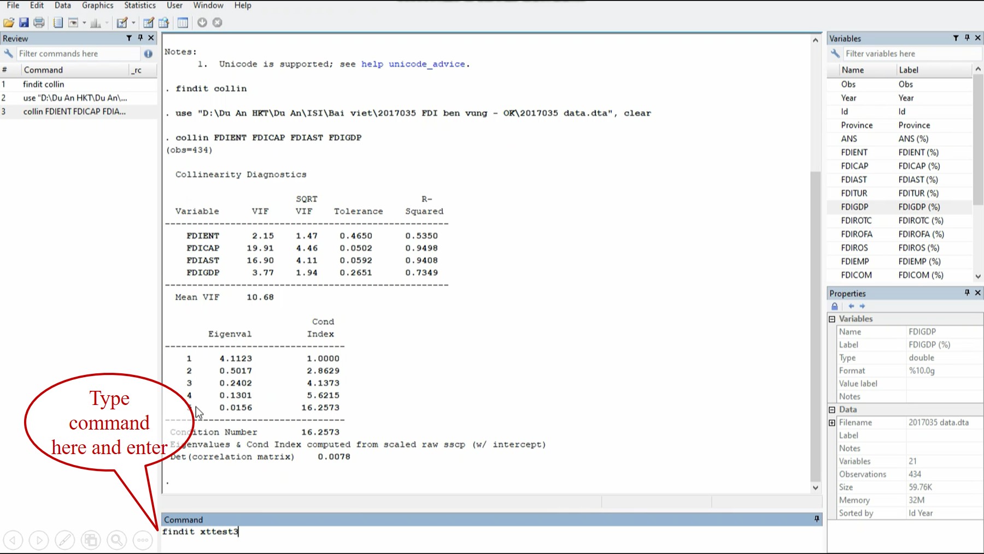Image resolution: width=984 pixels, height=554 pixels.
Task: Open the Graphics menu
Action: (98, 5)
